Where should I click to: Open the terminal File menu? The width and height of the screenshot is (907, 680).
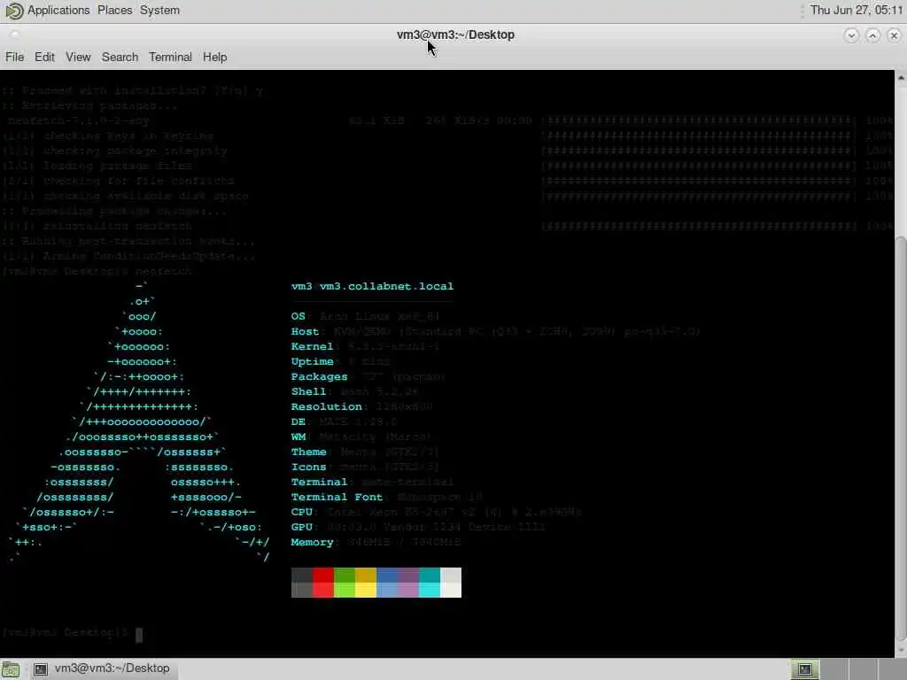pyautogui.click(x=14, y=57)
